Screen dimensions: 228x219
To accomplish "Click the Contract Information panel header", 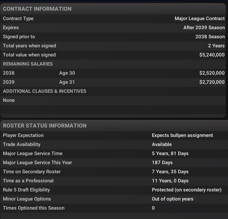I will [37, 9].
